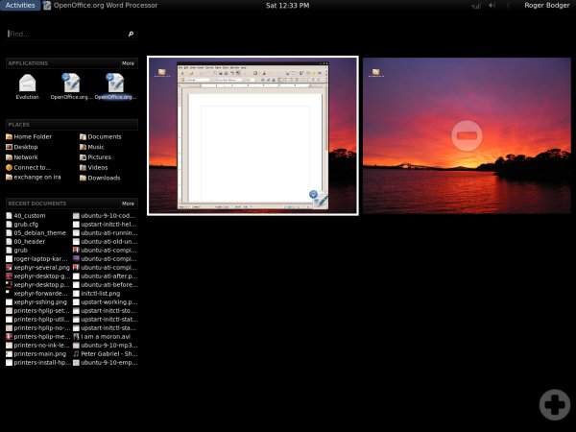The width and height of the screenshot is (576, 432).
Task: Open the Music folder
Action: pos(97,147)
